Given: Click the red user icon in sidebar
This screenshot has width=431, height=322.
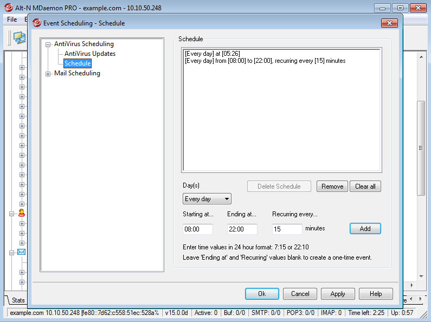Looking at the screenshot, I should (22, 213).
